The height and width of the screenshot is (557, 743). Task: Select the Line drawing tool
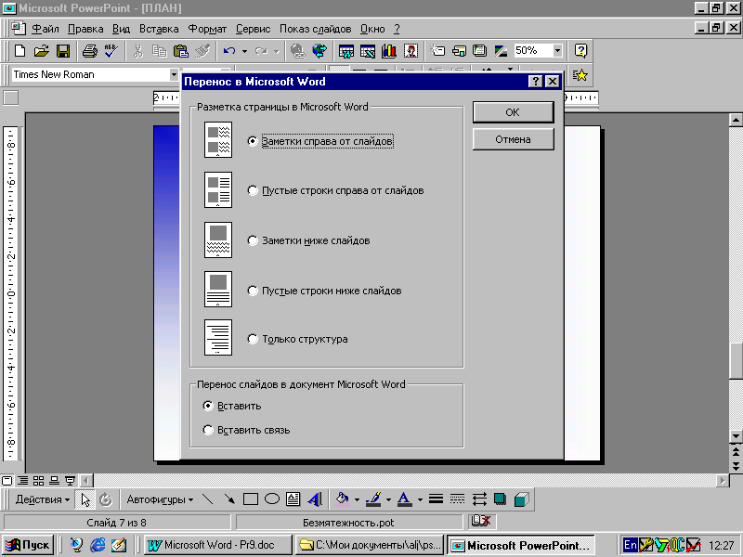click(x=207, y=499)
